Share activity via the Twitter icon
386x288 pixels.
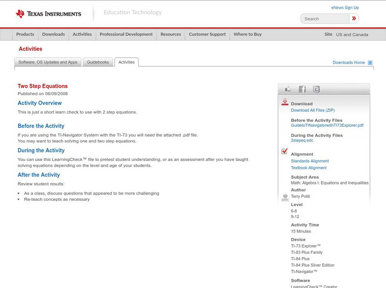[x=316, y=89]
